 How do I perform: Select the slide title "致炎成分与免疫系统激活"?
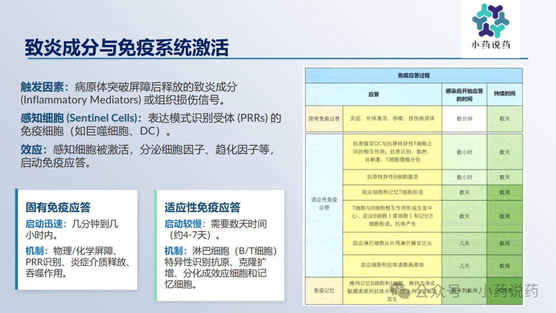pos(126,47)
